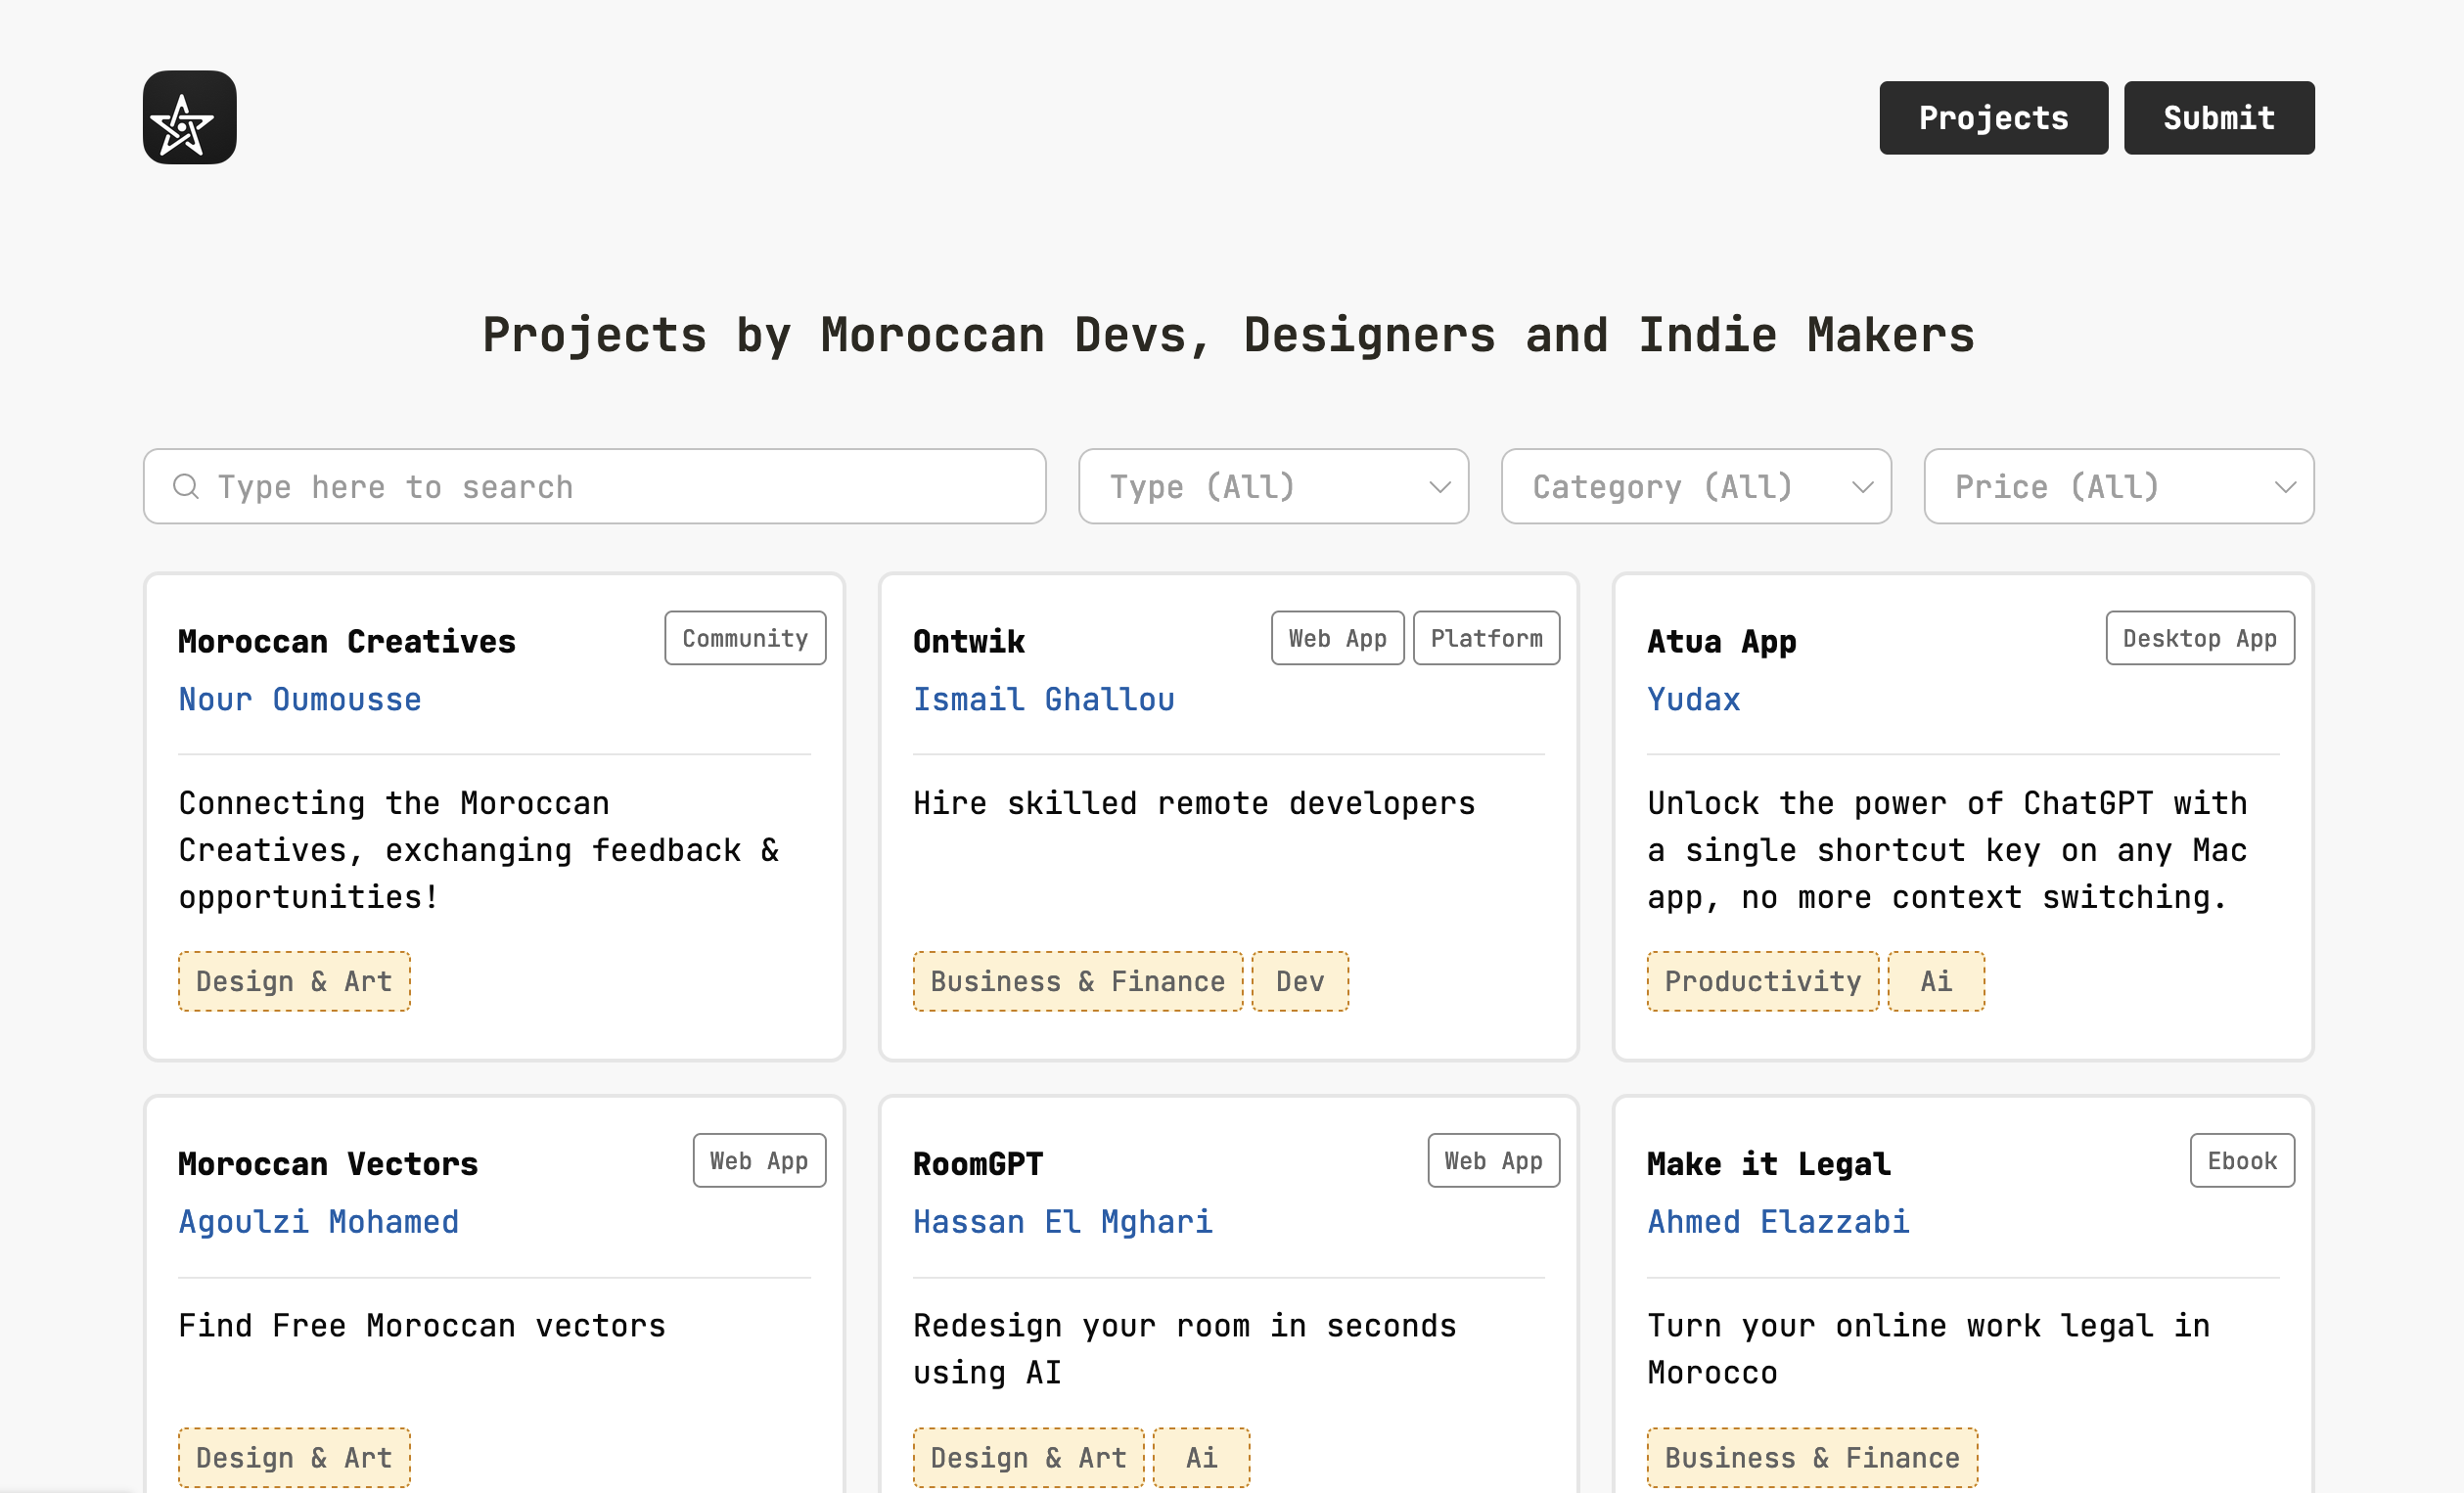Image resolution: width=2464 pixels, height=1493 pixels.
Task: Click the Price dropdown chevron arrow
Action: (2286, 488)
